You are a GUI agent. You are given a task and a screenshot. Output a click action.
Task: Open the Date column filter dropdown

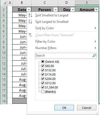29,10
